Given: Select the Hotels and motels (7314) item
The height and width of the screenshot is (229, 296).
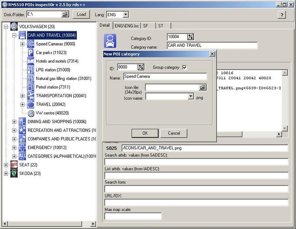Looking at the screenshot, I should (57, 61).
